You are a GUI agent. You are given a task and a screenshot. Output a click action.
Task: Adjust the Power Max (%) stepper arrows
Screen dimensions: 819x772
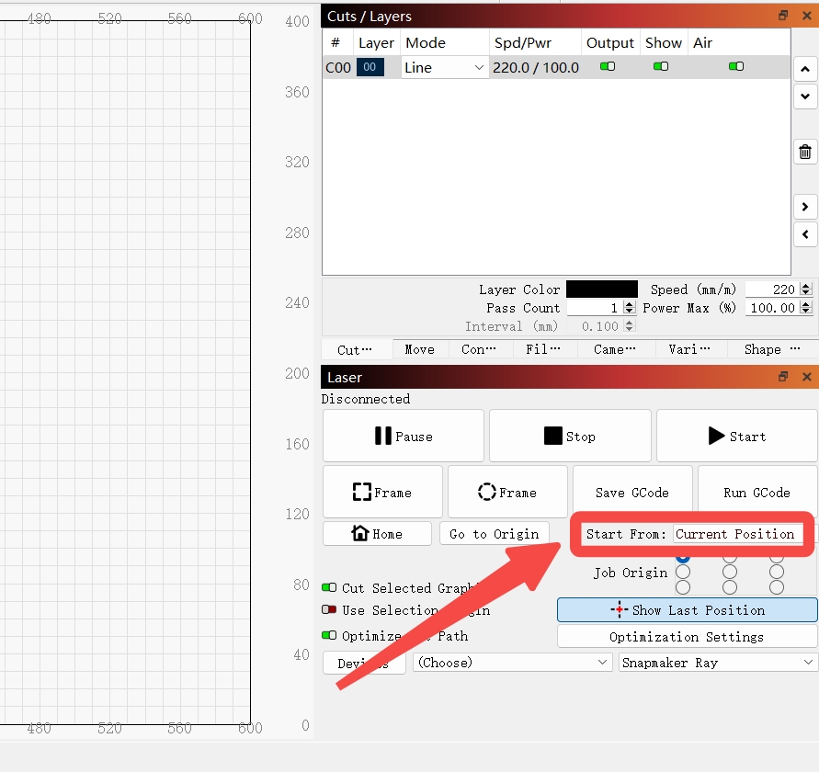[x=806, y=308]
